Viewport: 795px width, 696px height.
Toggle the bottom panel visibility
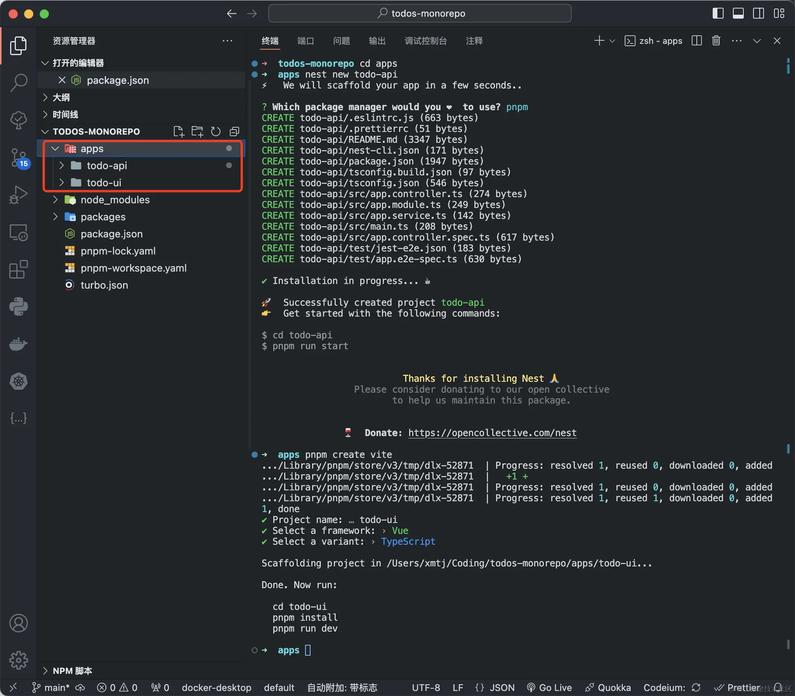[738, 14]
